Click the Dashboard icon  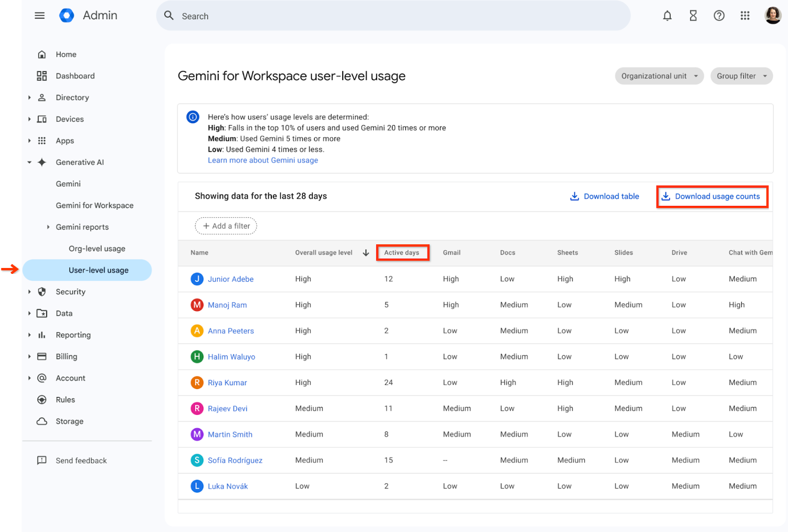42,76
